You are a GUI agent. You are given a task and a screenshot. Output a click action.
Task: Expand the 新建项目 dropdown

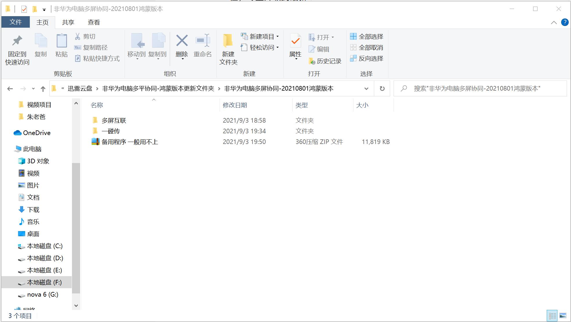[277, 36]
